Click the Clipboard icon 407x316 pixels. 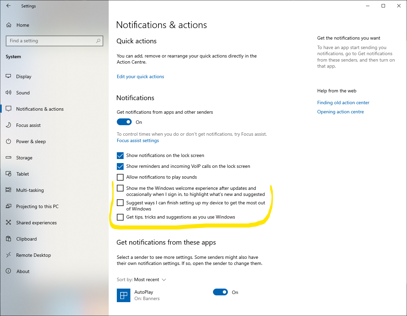[8, 239]
